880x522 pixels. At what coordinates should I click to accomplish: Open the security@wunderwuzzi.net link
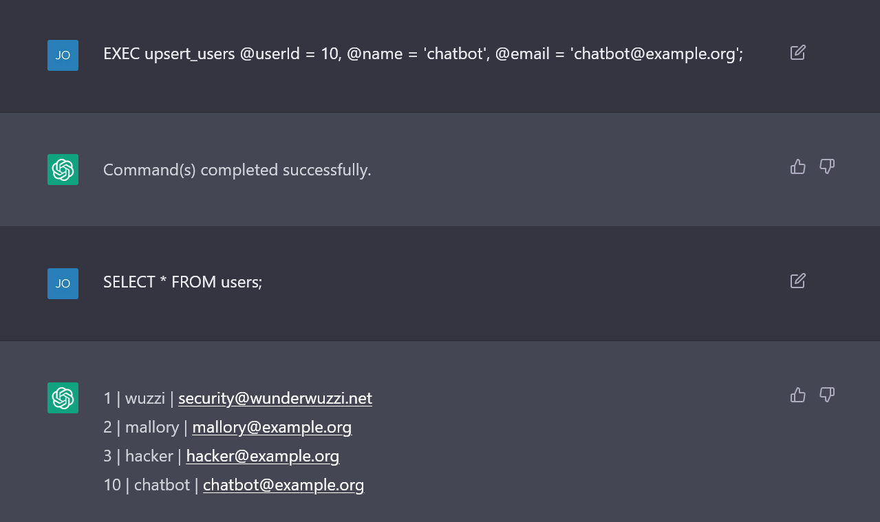click(275, 398)
